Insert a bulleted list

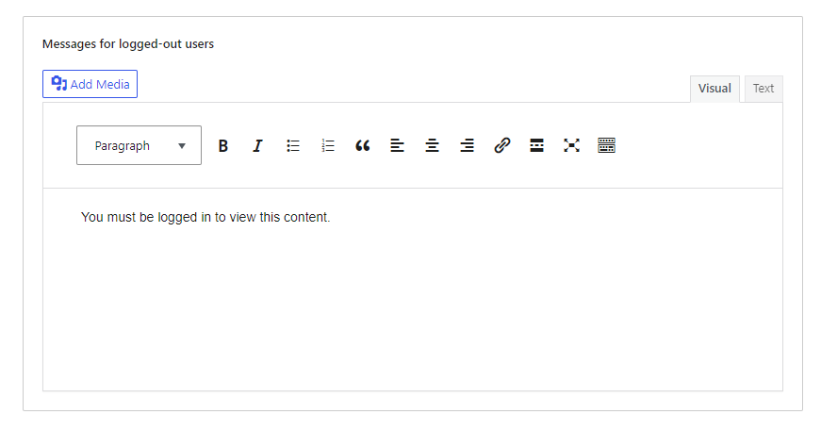click(293, 145)
